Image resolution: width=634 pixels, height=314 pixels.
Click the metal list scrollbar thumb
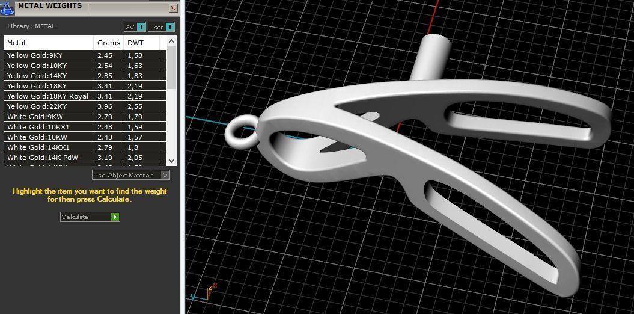click(x=171, y=67)
